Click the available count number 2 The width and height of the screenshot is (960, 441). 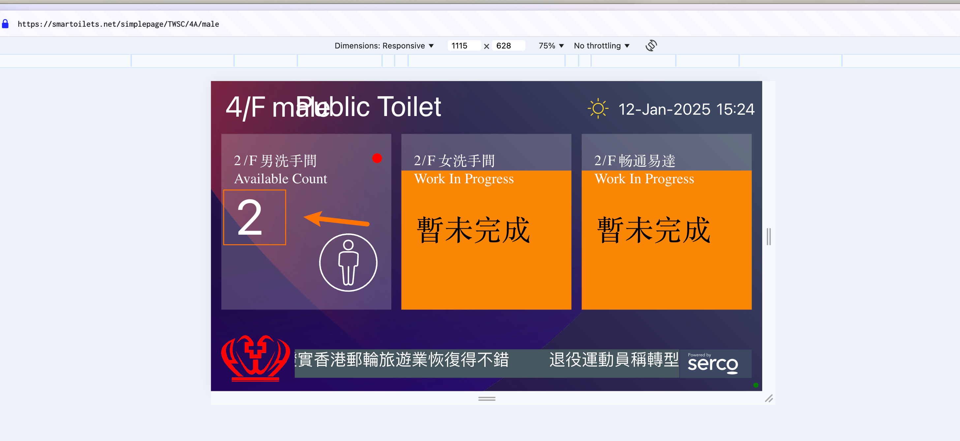click(250, 217)
